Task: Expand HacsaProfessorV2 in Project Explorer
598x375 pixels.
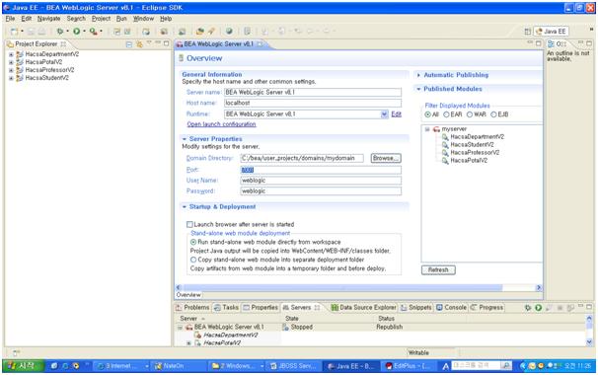Action: 11,70
